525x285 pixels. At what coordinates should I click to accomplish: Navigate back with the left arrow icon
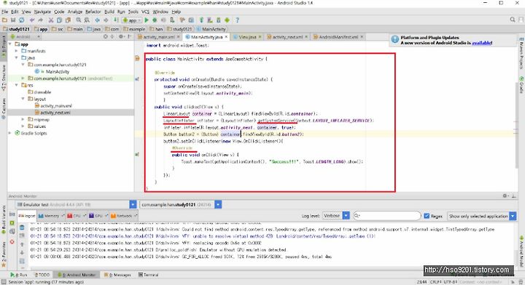coord(98,20)
